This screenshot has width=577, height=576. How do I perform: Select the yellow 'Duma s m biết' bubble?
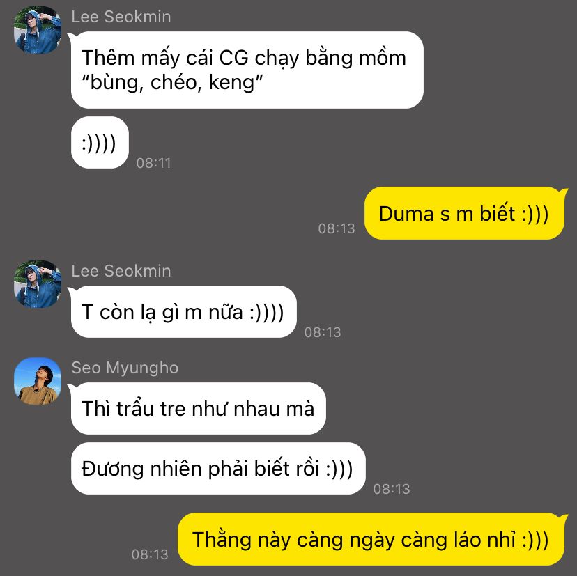coord(464,213)
